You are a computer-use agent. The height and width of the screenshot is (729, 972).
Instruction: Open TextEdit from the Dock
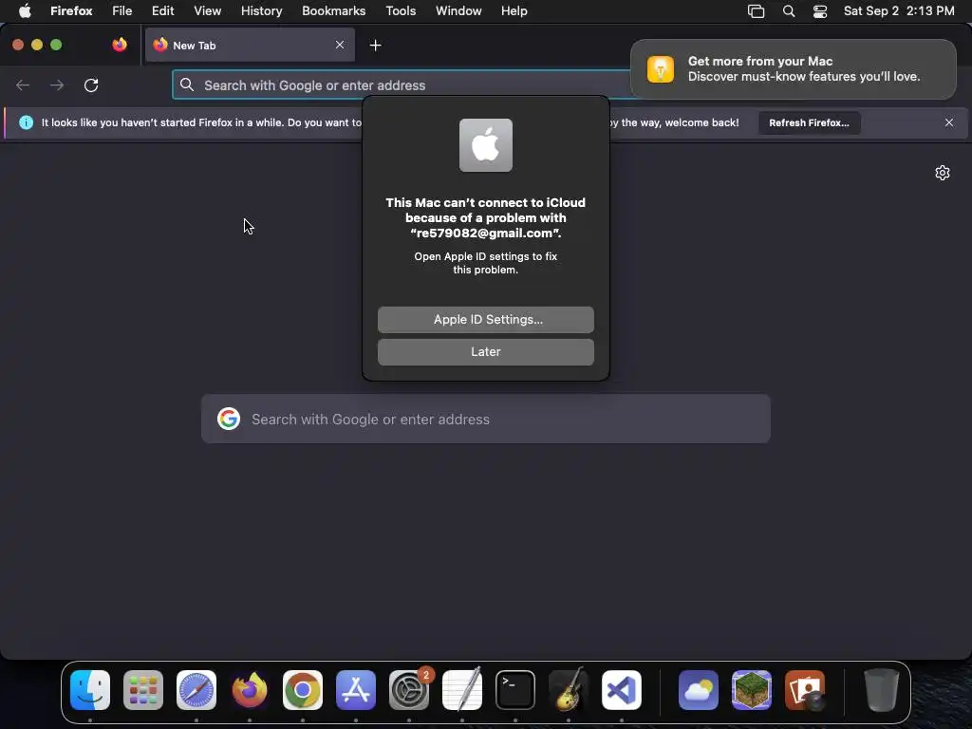point(462,690)
